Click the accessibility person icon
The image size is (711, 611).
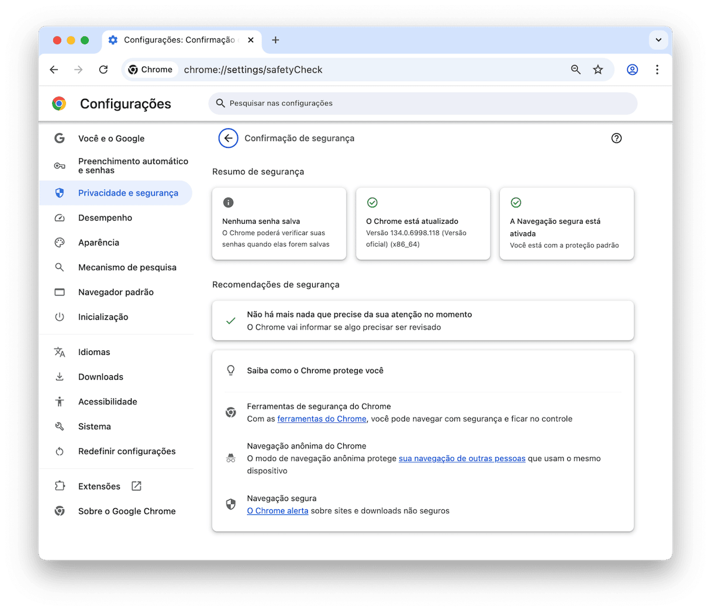60,402
